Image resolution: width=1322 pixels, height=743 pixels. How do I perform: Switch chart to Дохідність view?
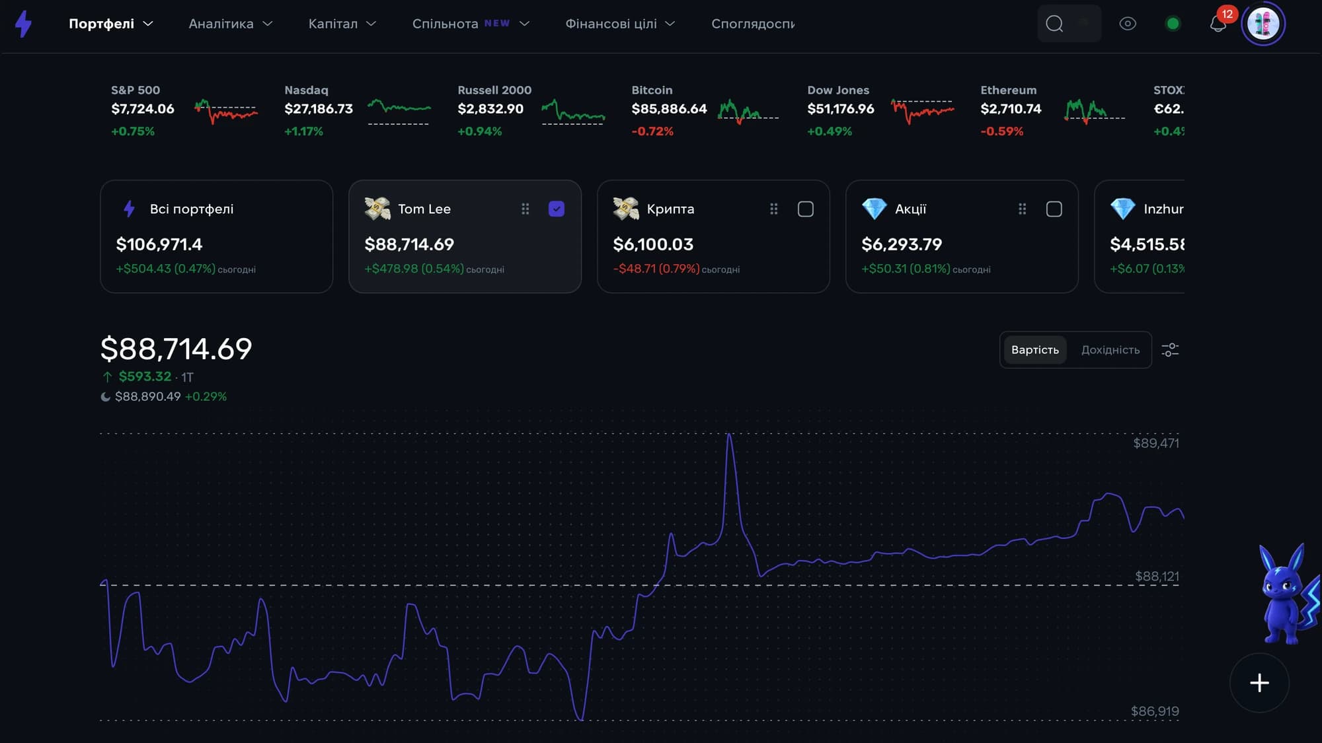1110,350
